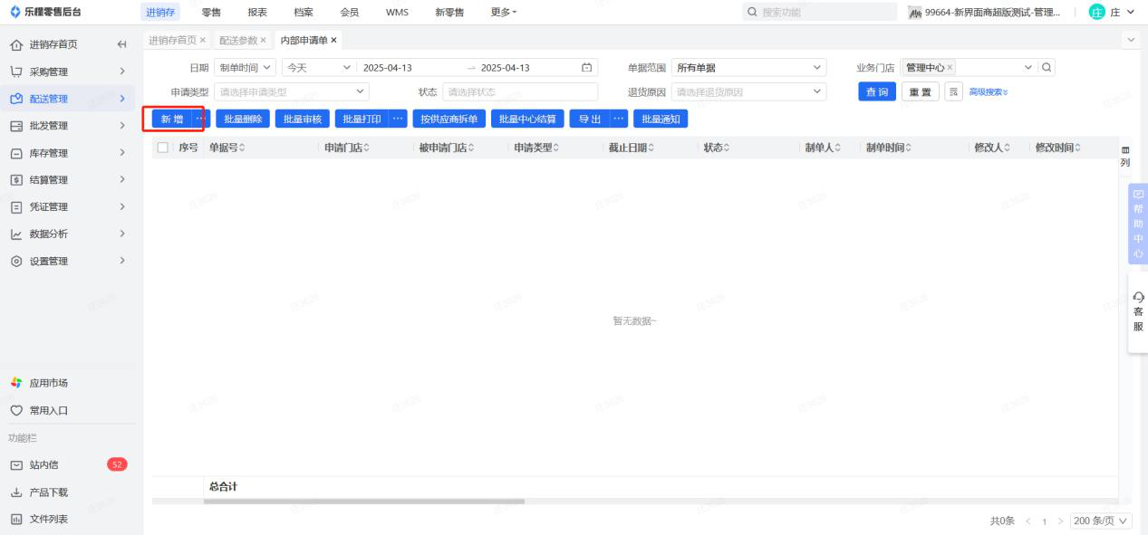This screenshot has width=1148, height=535.
Task: Open the 200 条/页 page size selector
Action: [x=1101, y=521]
